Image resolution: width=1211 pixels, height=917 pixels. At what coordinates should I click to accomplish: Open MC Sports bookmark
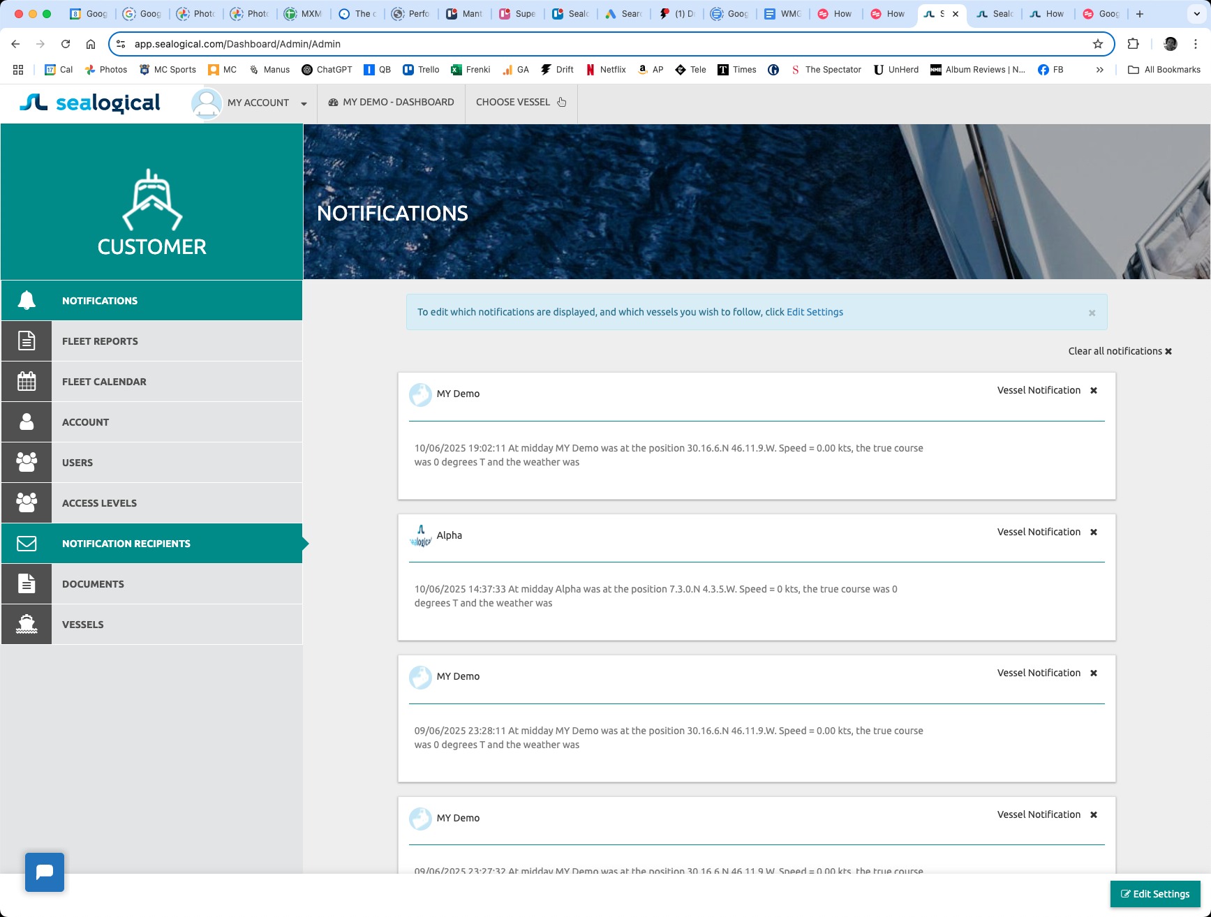coord(168,70)
